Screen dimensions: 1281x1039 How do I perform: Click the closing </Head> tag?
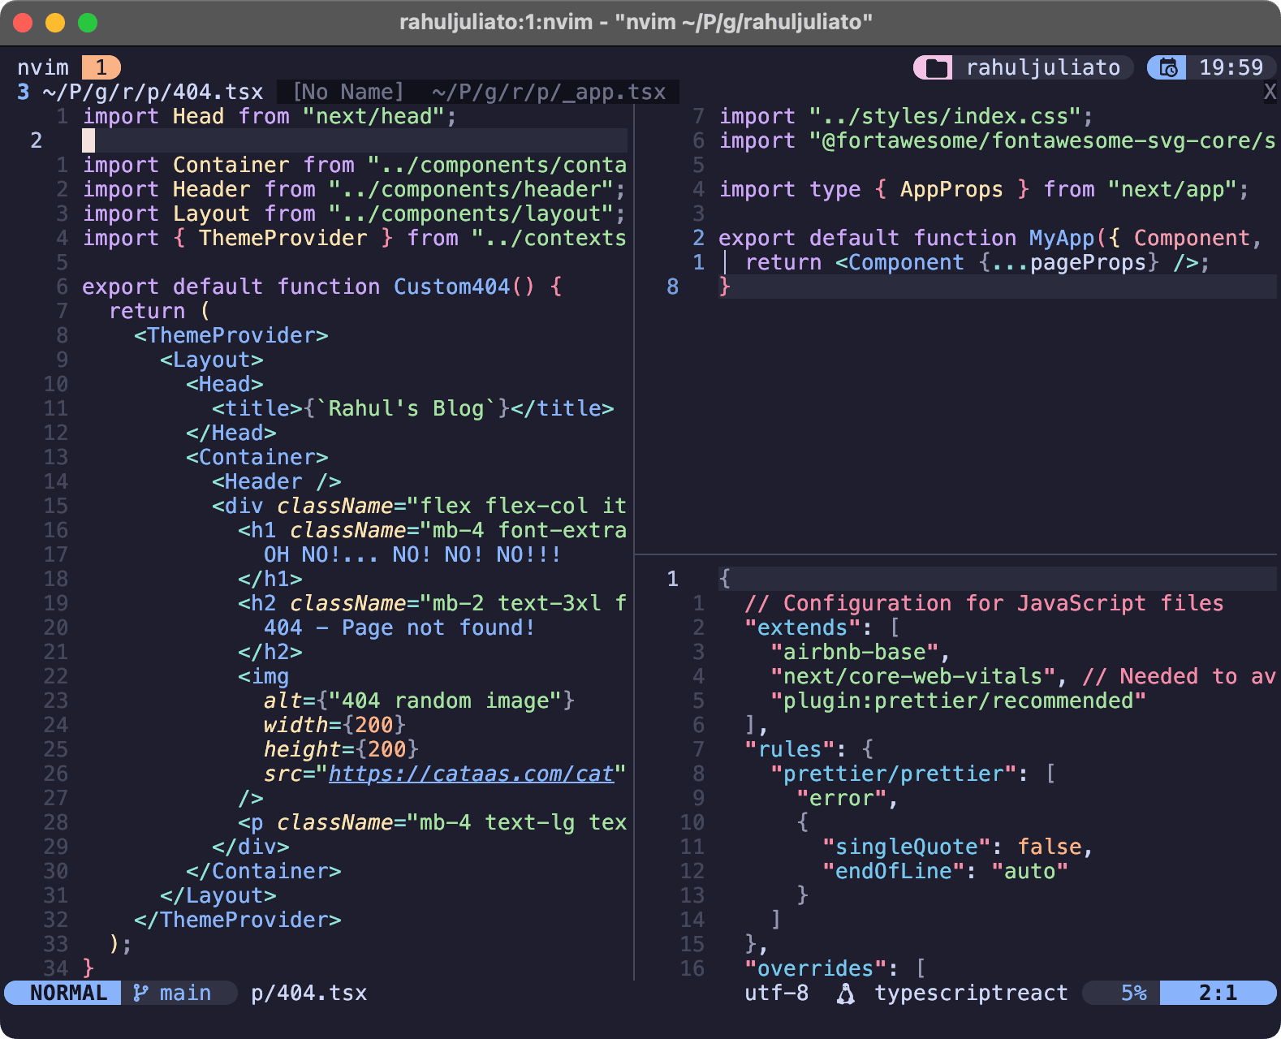click(x=231, y=433)
